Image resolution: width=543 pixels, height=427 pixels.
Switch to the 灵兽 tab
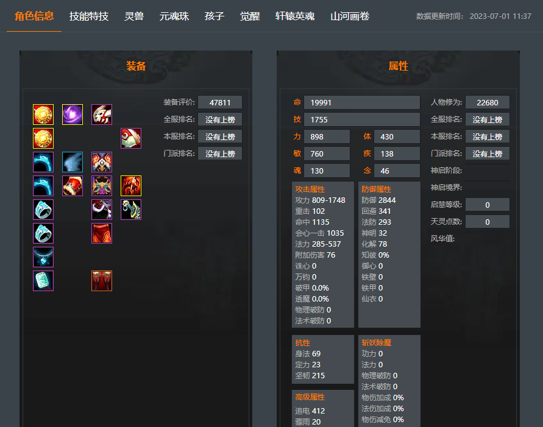[134, 16]
